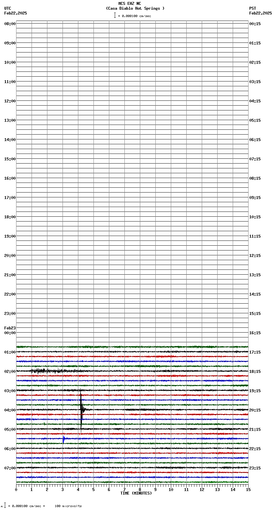Click the UTC time label '22:00'

click(10, 294)
